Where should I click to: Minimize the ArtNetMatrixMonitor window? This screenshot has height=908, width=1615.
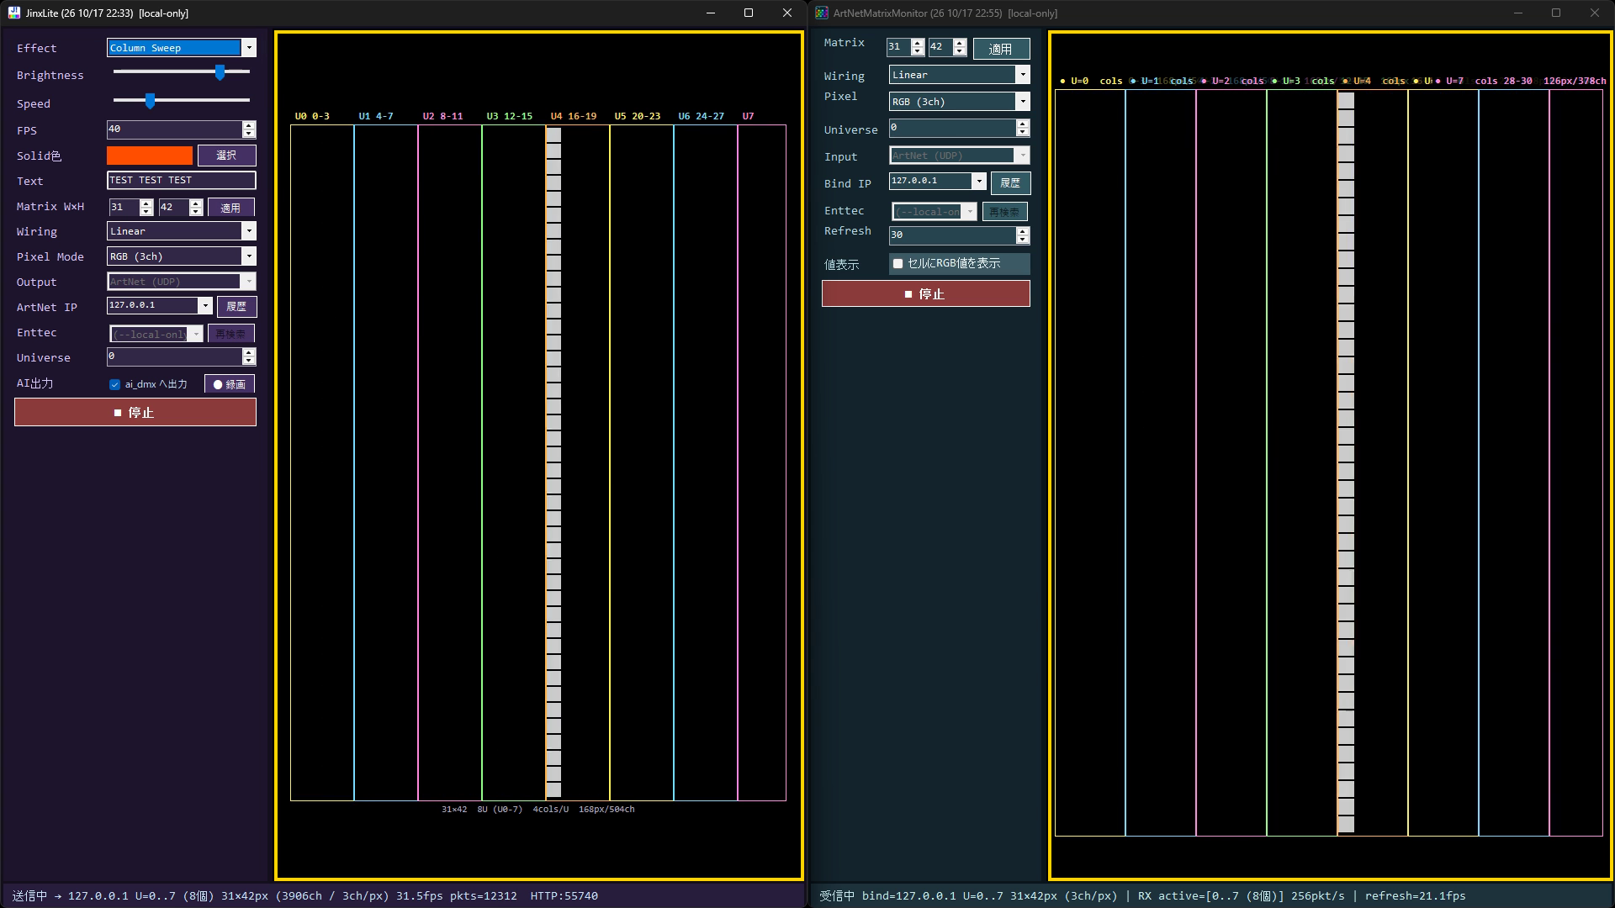coord(1518,13)
